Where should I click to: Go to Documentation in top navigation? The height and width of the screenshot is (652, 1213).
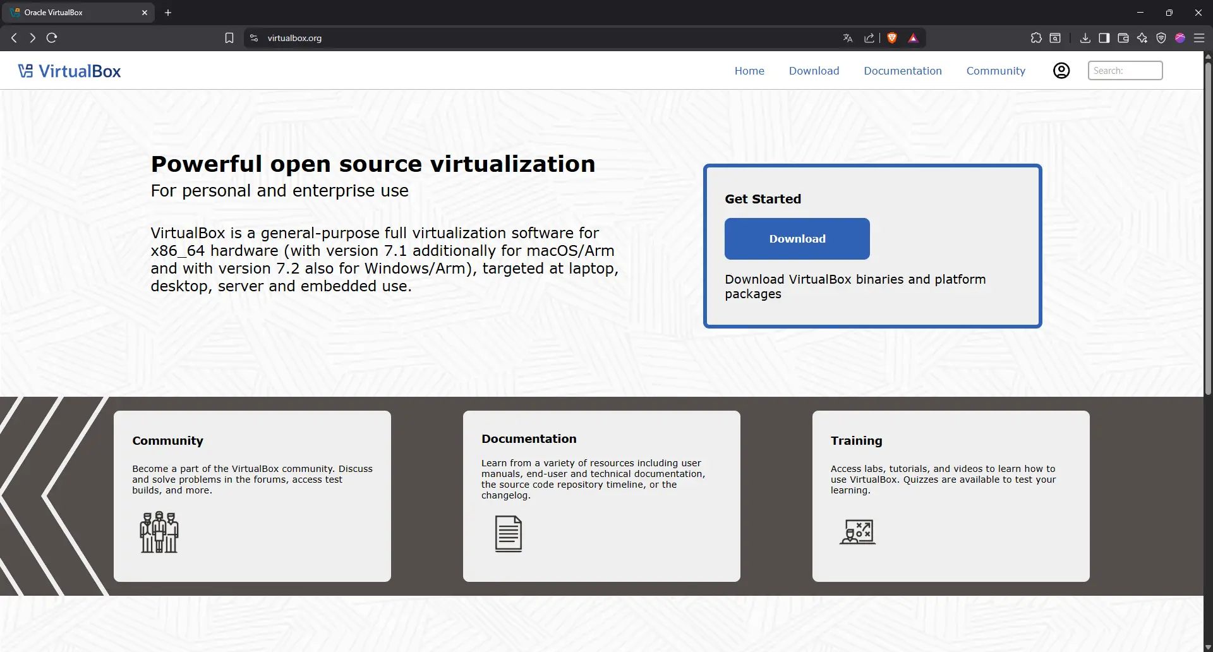(902, 71)
